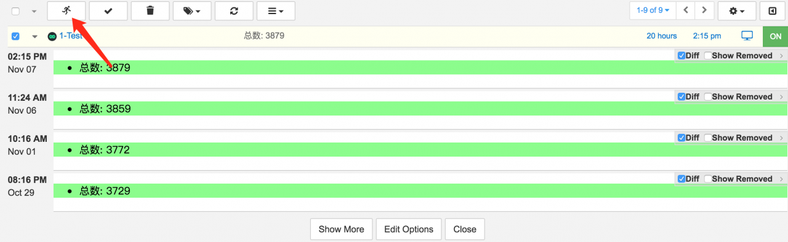Uncheck Diff for the Nov 06 entry

681,96
